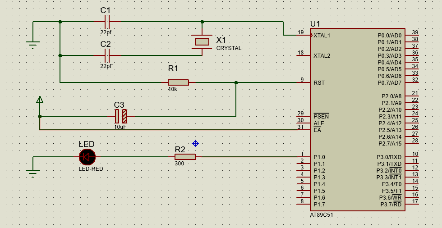Screen dimensions: 442x228
Task: Click the AT89C51 part name label
Action: coord(322,215)
